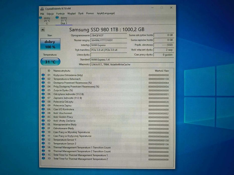Click the status dot for attribute 1A
This screenshot has width=234, height=175.
(43, 147)
